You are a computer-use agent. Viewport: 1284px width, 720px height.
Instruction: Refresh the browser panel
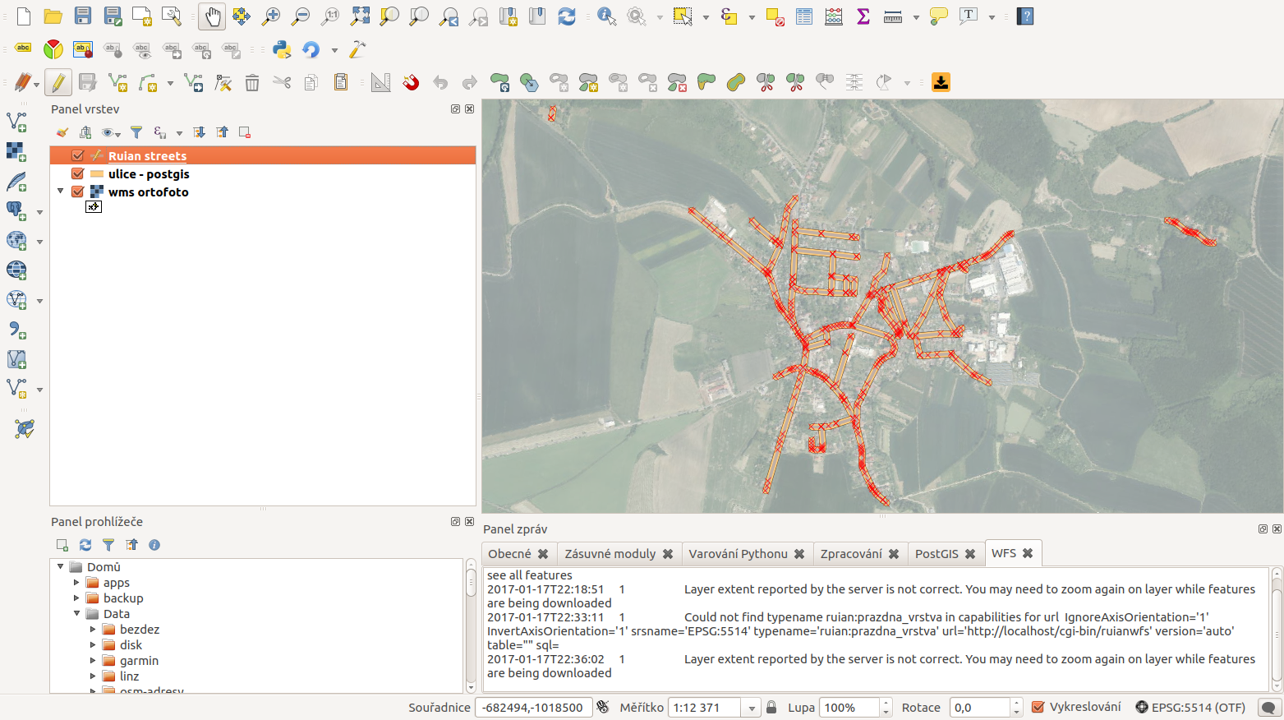coord(85,545)
